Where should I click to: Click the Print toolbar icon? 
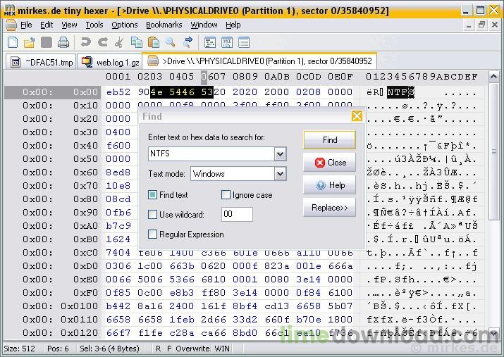point(61,43)
